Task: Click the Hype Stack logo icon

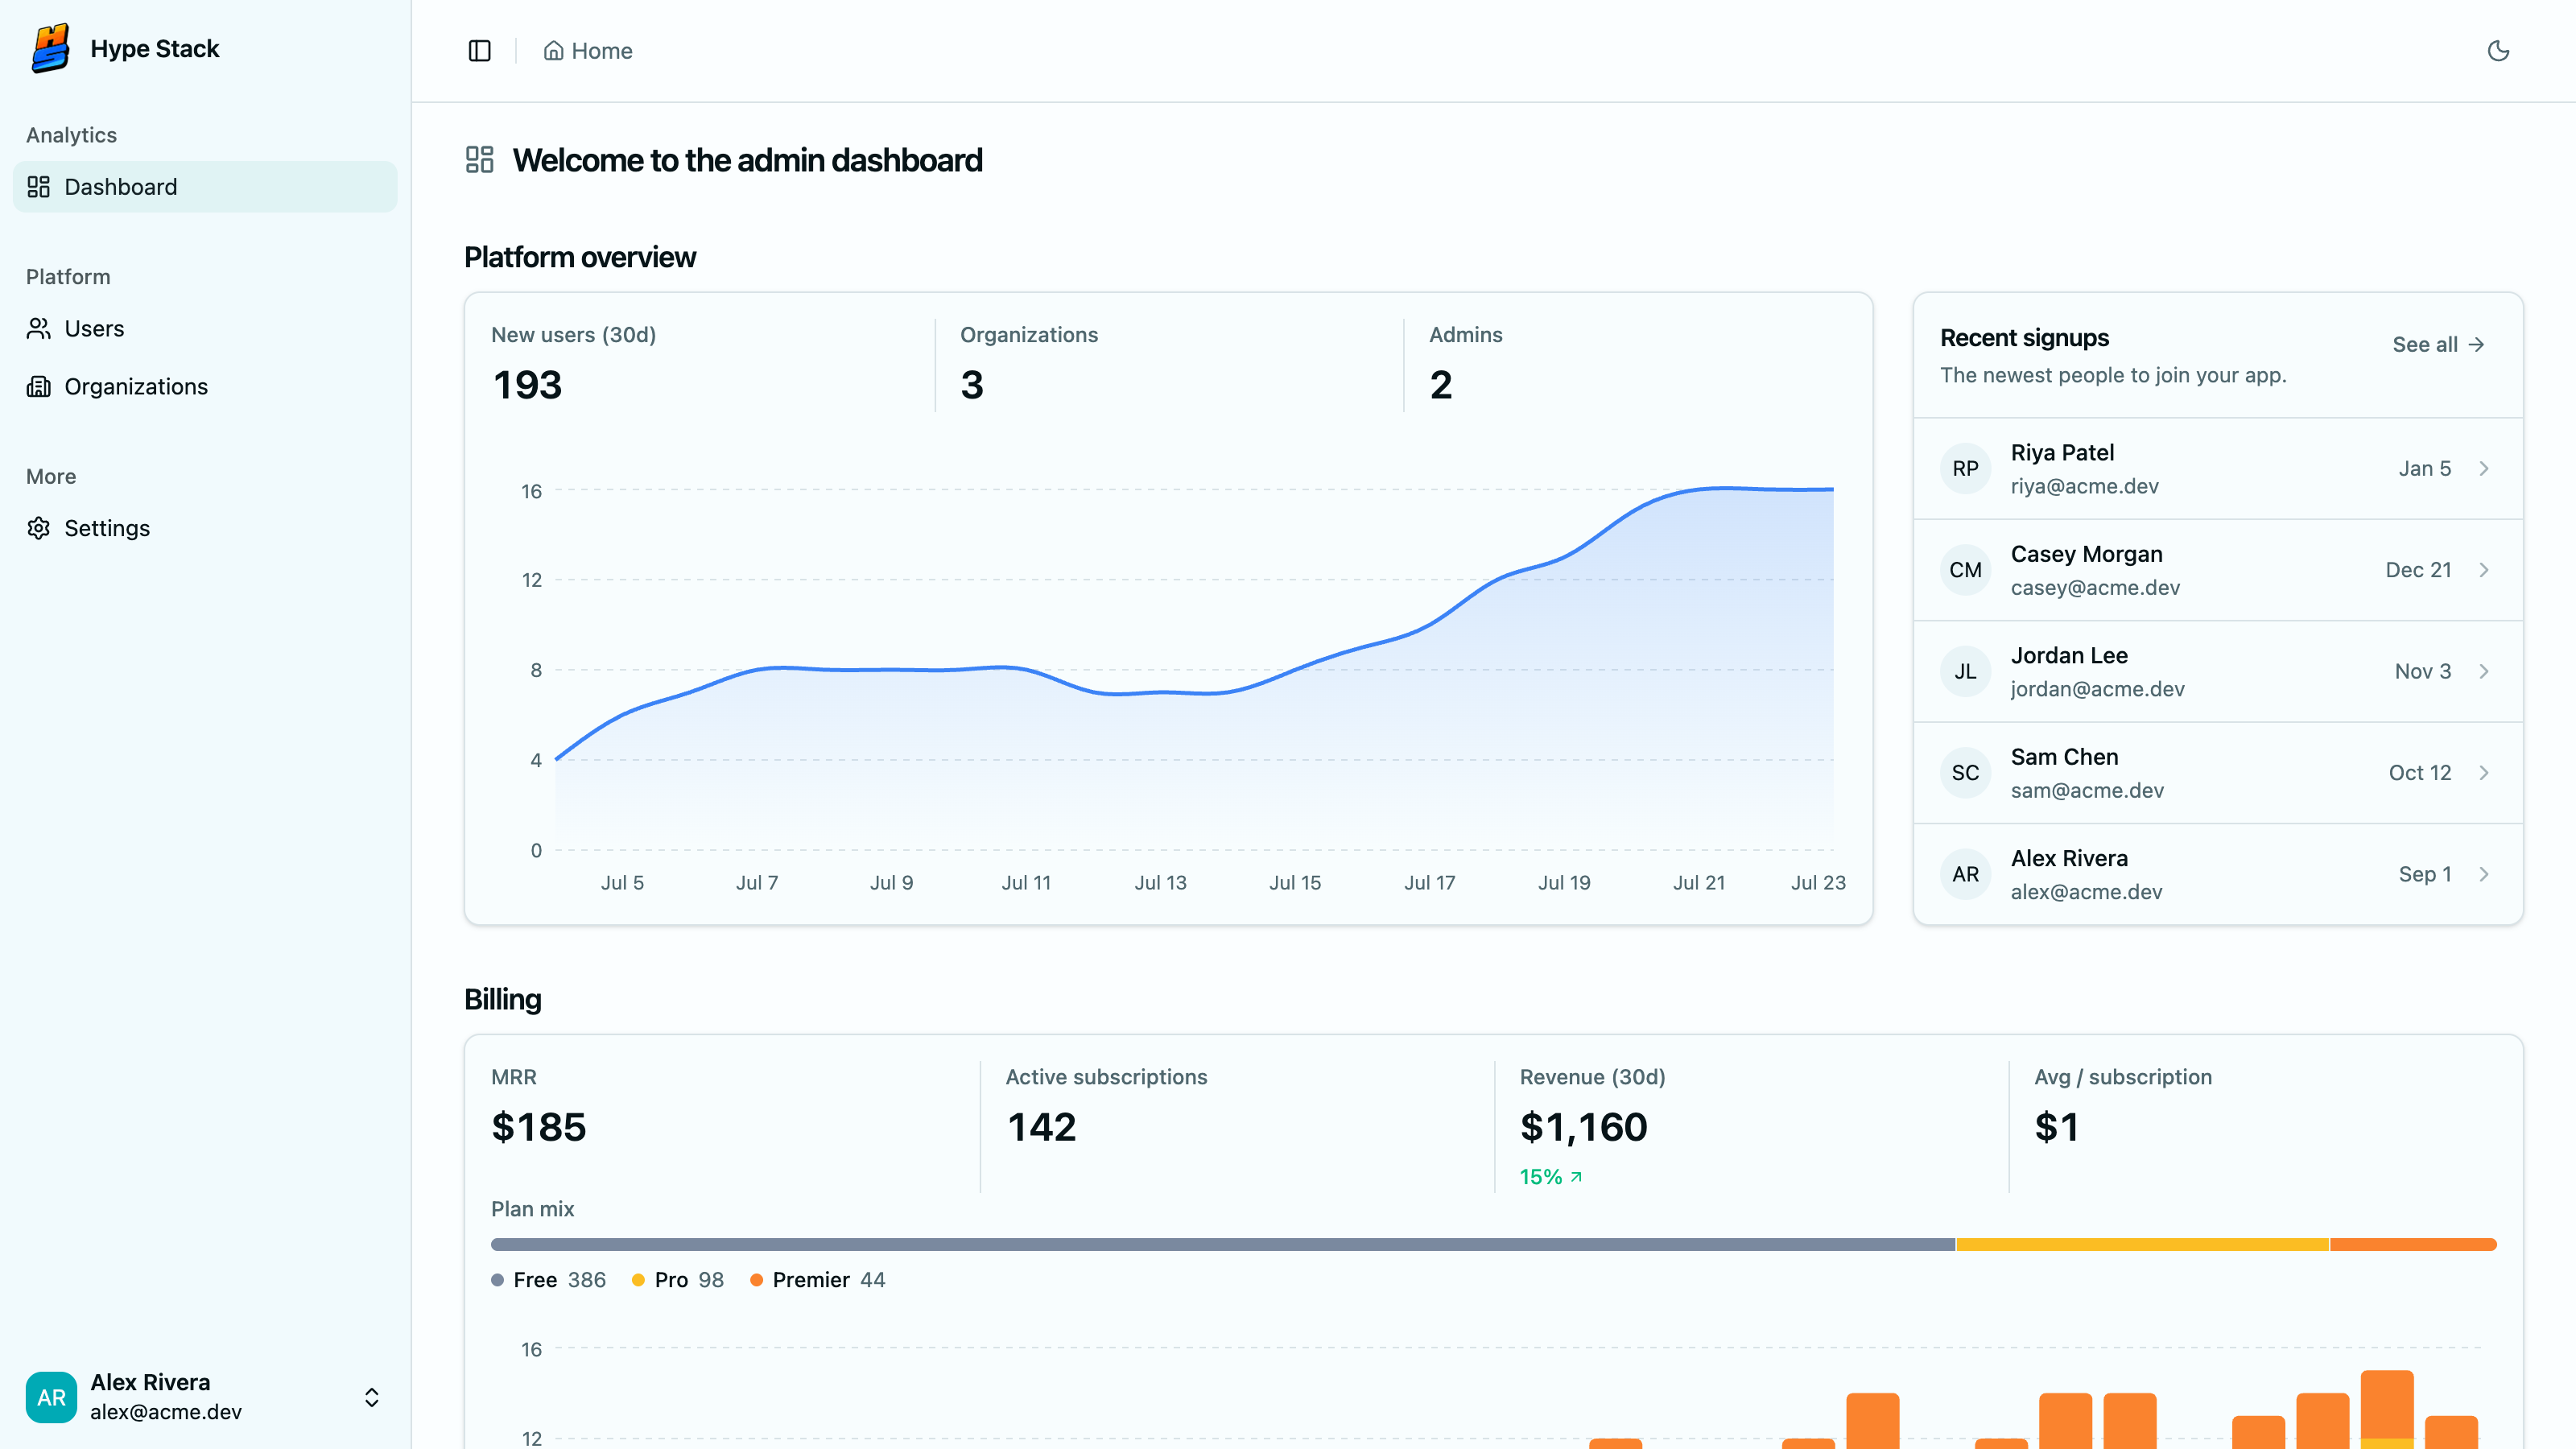Action: click(x=51, y=48)
